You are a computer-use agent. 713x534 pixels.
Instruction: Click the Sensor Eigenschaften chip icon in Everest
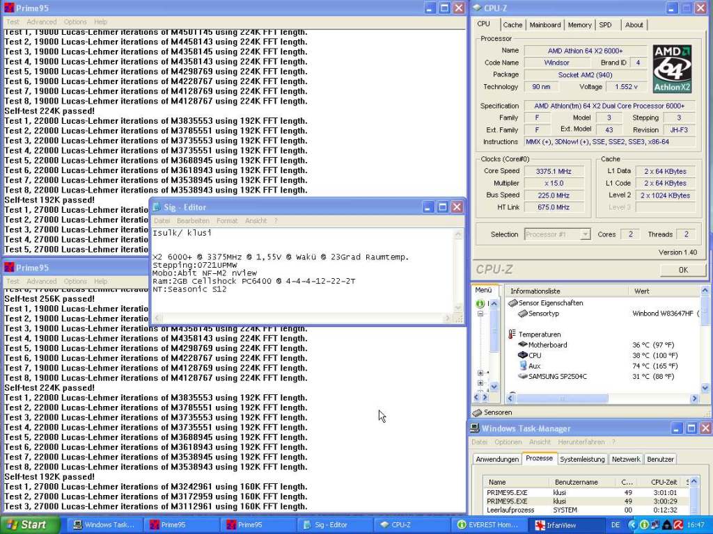click(x=513, y=303)
